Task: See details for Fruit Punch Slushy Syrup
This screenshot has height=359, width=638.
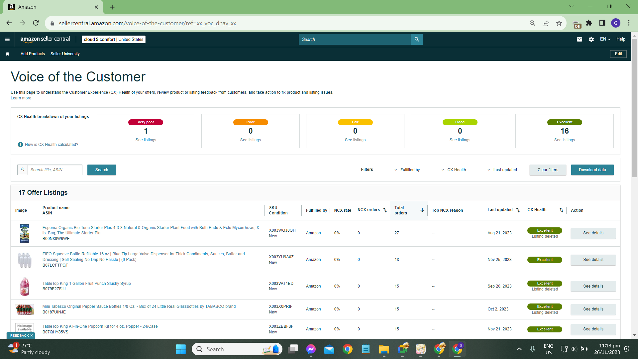Action: point(593,286)
